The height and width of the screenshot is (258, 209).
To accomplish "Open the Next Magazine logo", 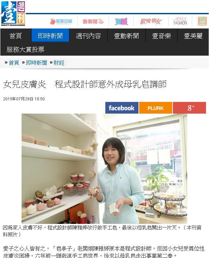I will [13, 14].
